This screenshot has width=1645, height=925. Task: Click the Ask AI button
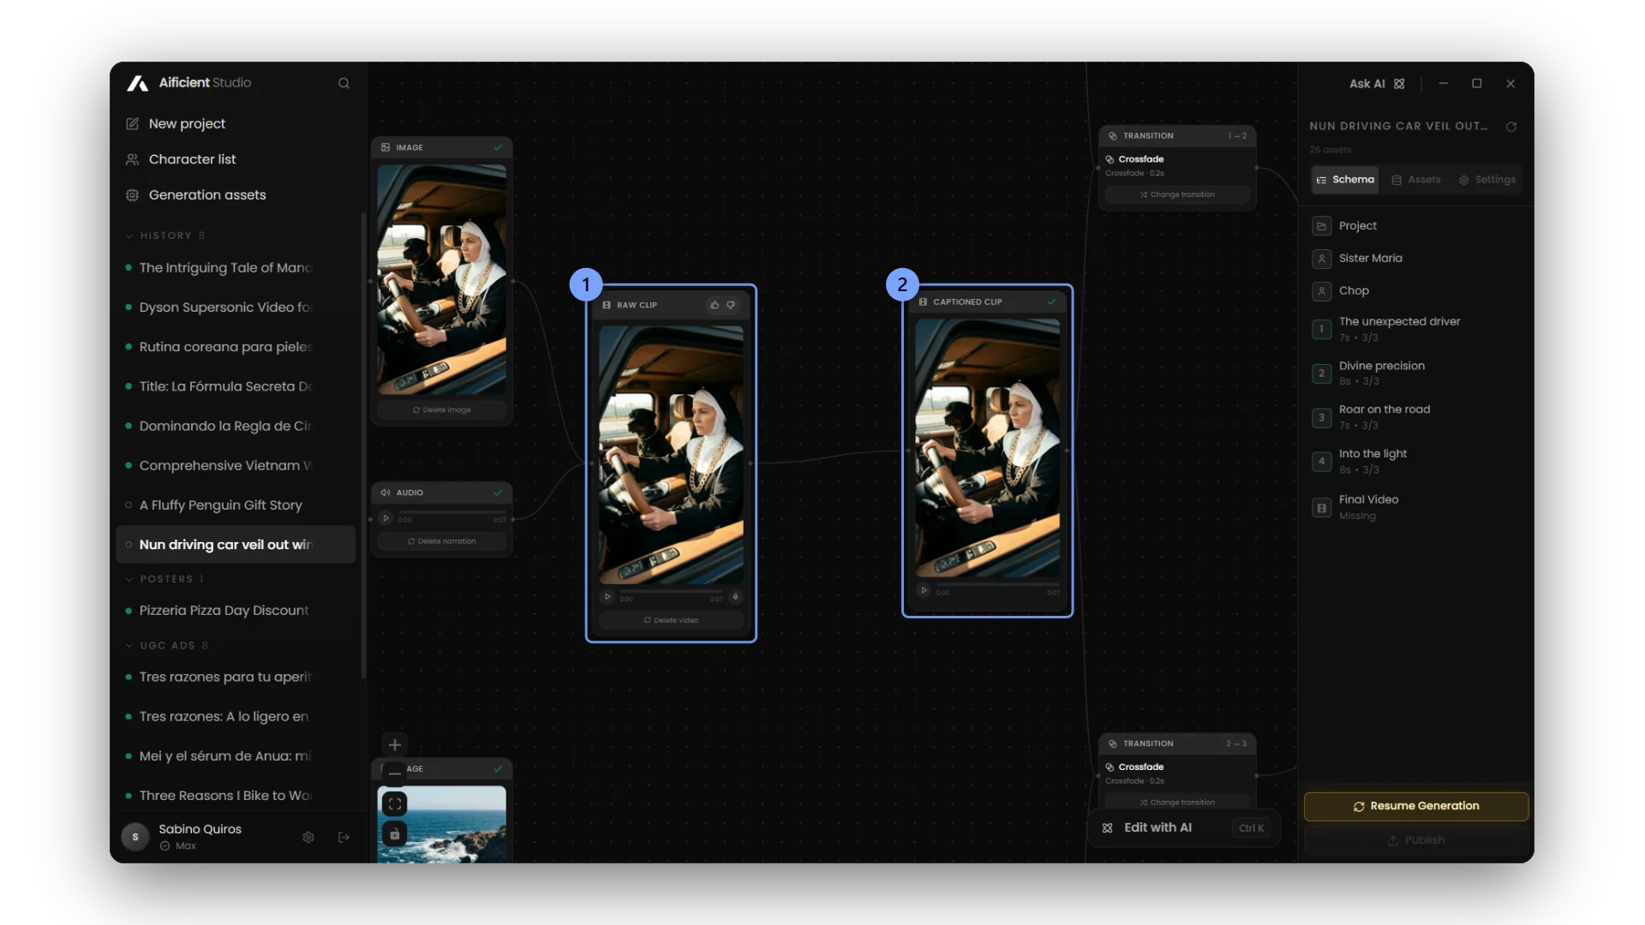(x=1377, y=84)
